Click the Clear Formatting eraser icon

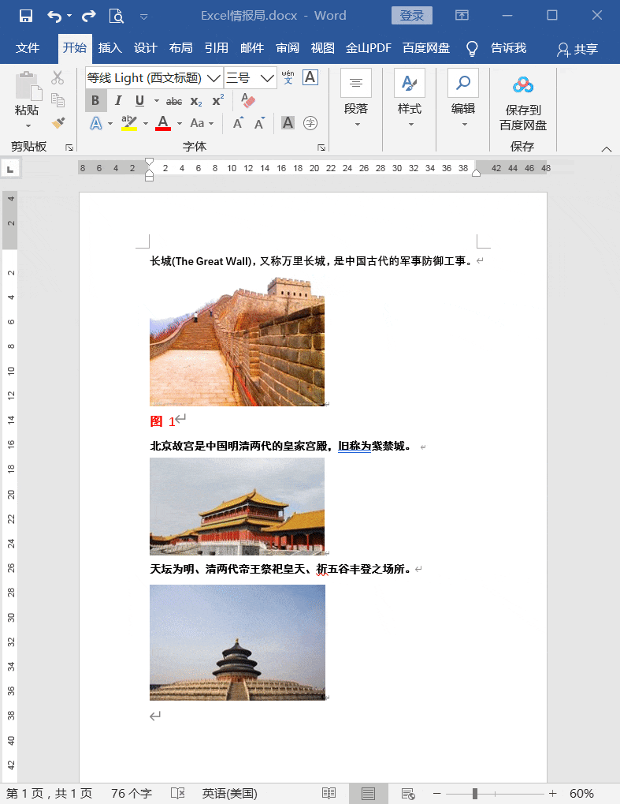(248, 100)
